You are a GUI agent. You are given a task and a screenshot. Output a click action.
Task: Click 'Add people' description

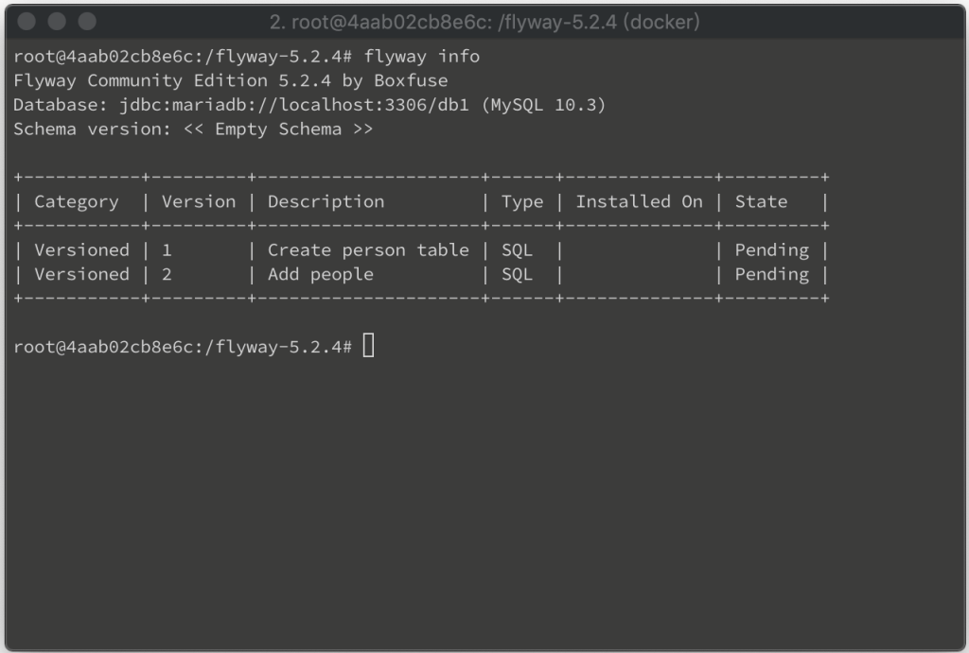(x=321, y=274)
